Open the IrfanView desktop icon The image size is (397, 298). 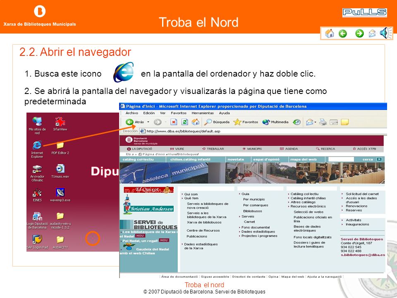60,124
